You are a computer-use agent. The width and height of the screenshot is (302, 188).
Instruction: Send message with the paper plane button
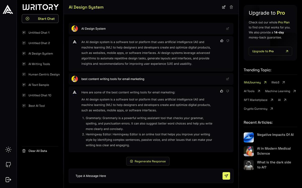(226, 176)
